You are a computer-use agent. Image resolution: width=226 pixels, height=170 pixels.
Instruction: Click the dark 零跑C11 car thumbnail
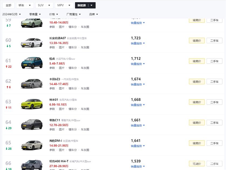(32, 124)
